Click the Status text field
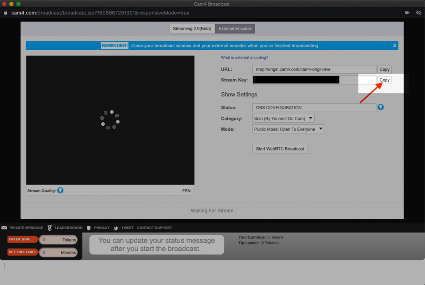Image resolution: width=425 pixels, height=285 pixels. pos(314,108)
